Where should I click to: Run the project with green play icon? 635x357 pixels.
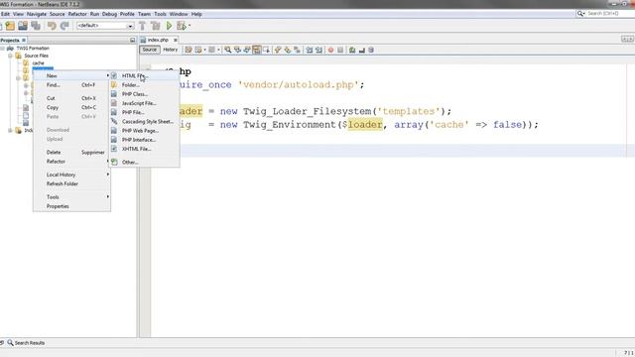coord(170,26)
